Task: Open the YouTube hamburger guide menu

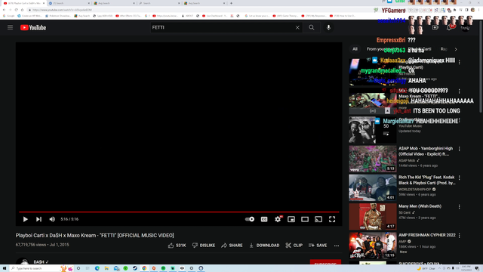Action: coord(10,27)
